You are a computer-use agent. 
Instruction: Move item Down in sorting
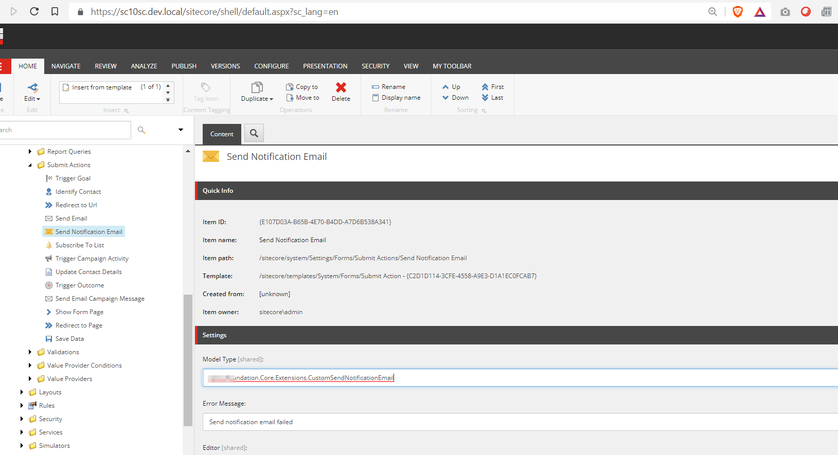[x=455, y=98]
